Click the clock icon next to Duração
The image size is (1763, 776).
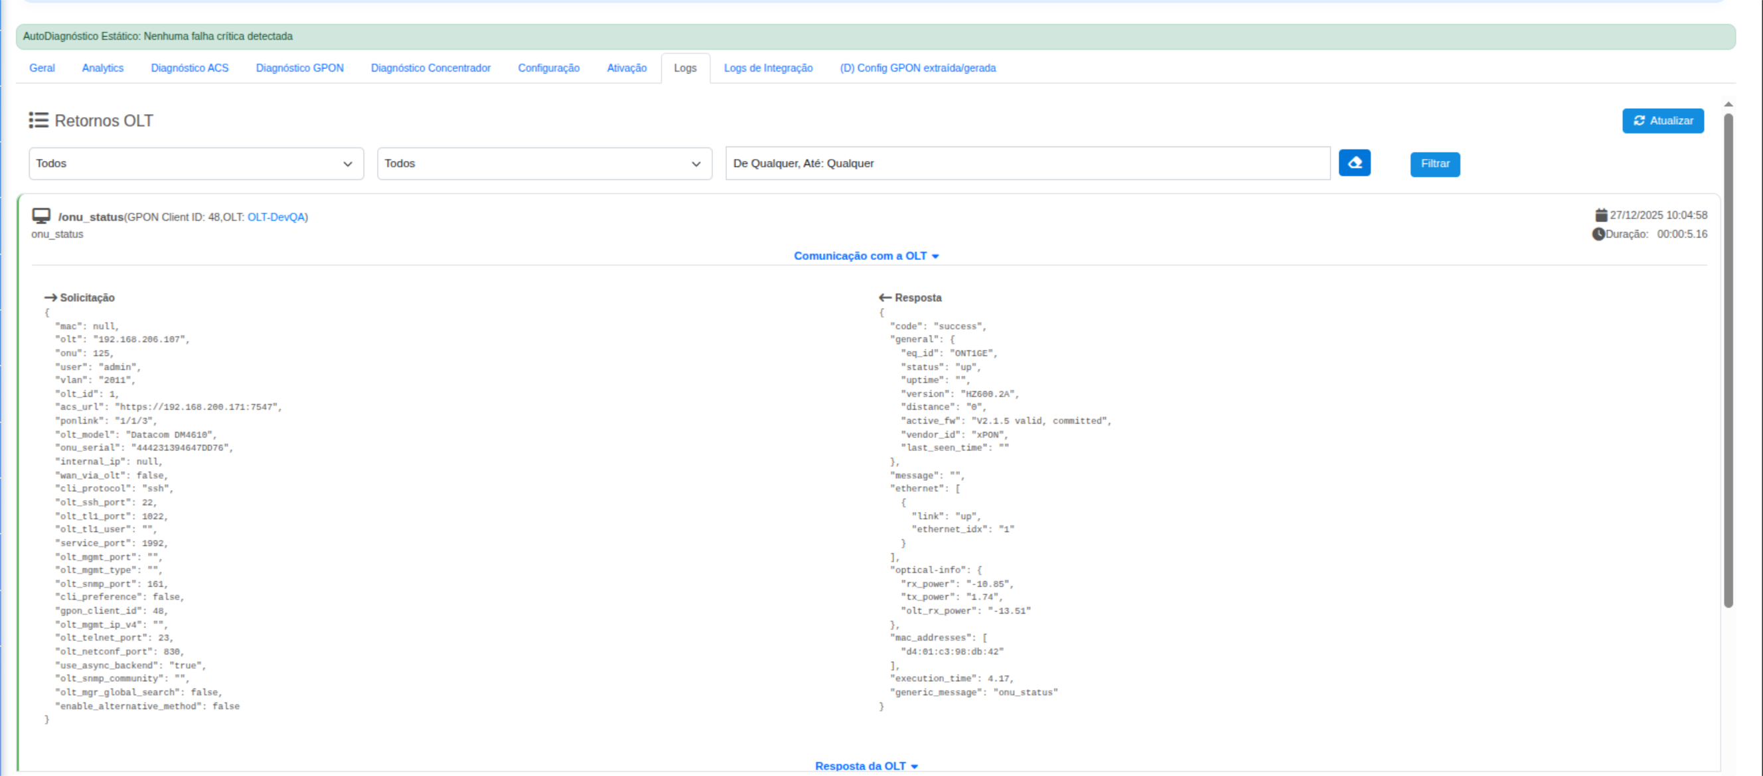tap(1598, 234)
